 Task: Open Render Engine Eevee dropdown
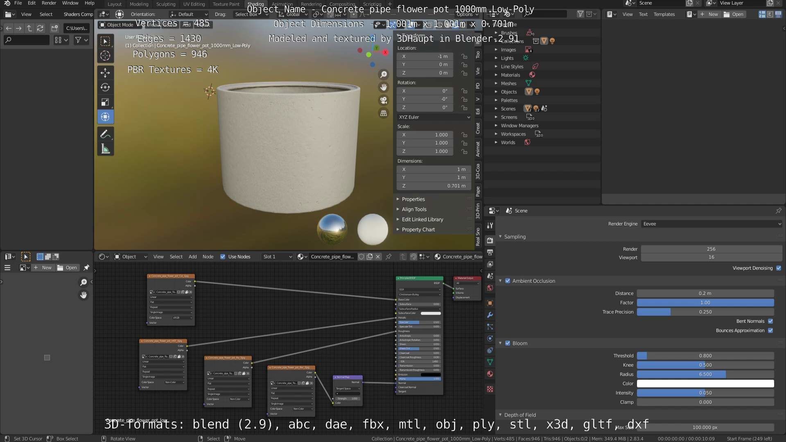(x=711, y=224)
